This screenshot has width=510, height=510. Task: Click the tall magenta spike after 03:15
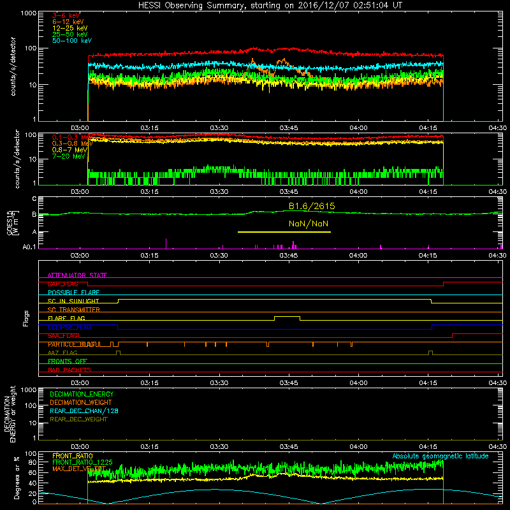pos(166,244)
